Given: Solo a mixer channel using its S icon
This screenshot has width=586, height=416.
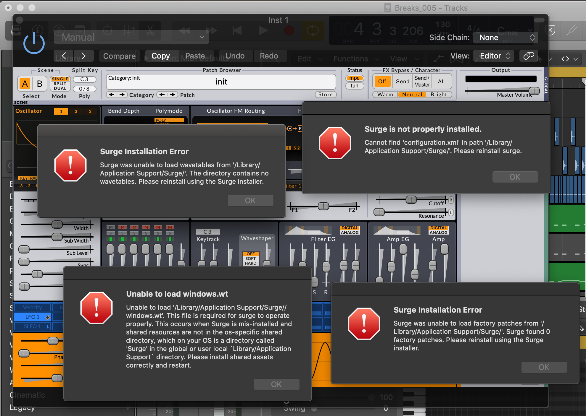Looking at the screenshot, I should click(110, 233).
